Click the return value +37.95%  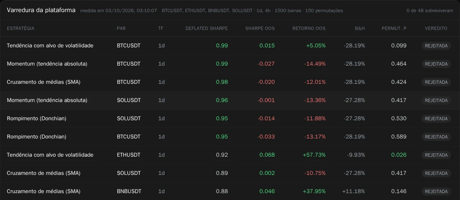(314, 191)
